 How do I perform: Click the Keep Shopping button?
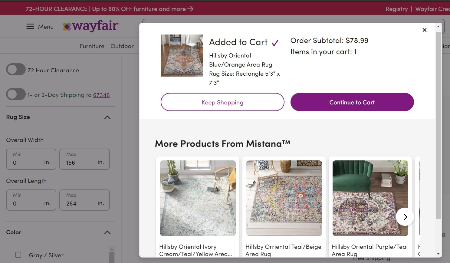click(x=222, y=102)
